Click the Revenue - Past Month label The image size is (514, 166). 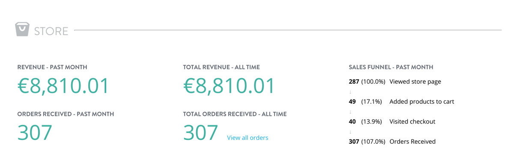(52, 67)
